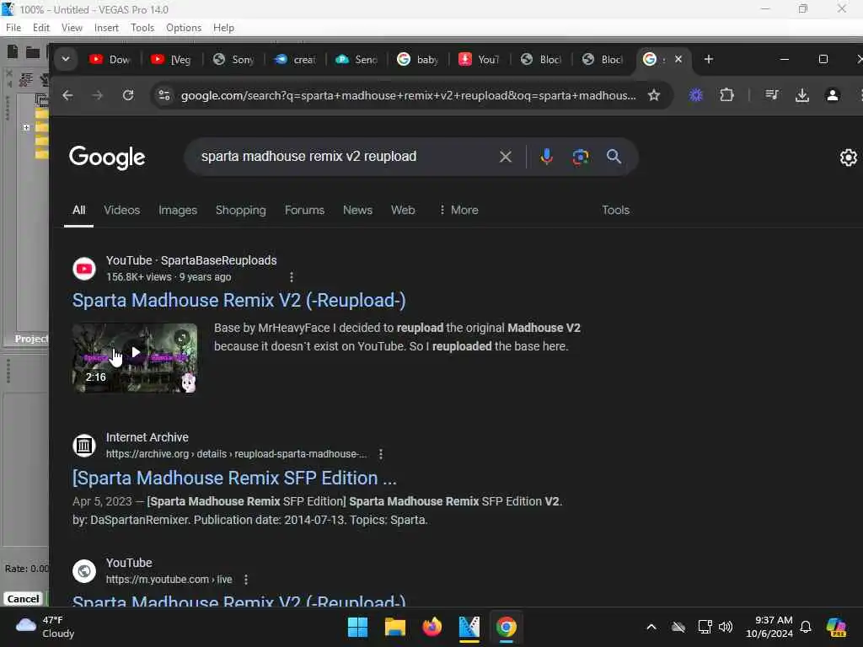This screenshot has height=647, width=863.
Task: Open the Chrome Downloads icon
Action: point(802,95)
